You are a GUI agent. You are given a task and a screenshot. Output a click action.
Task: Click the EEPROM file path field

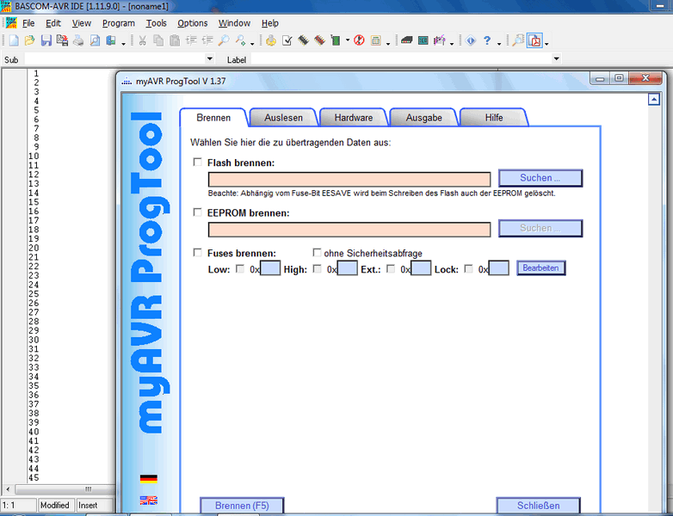coord(349,230)
